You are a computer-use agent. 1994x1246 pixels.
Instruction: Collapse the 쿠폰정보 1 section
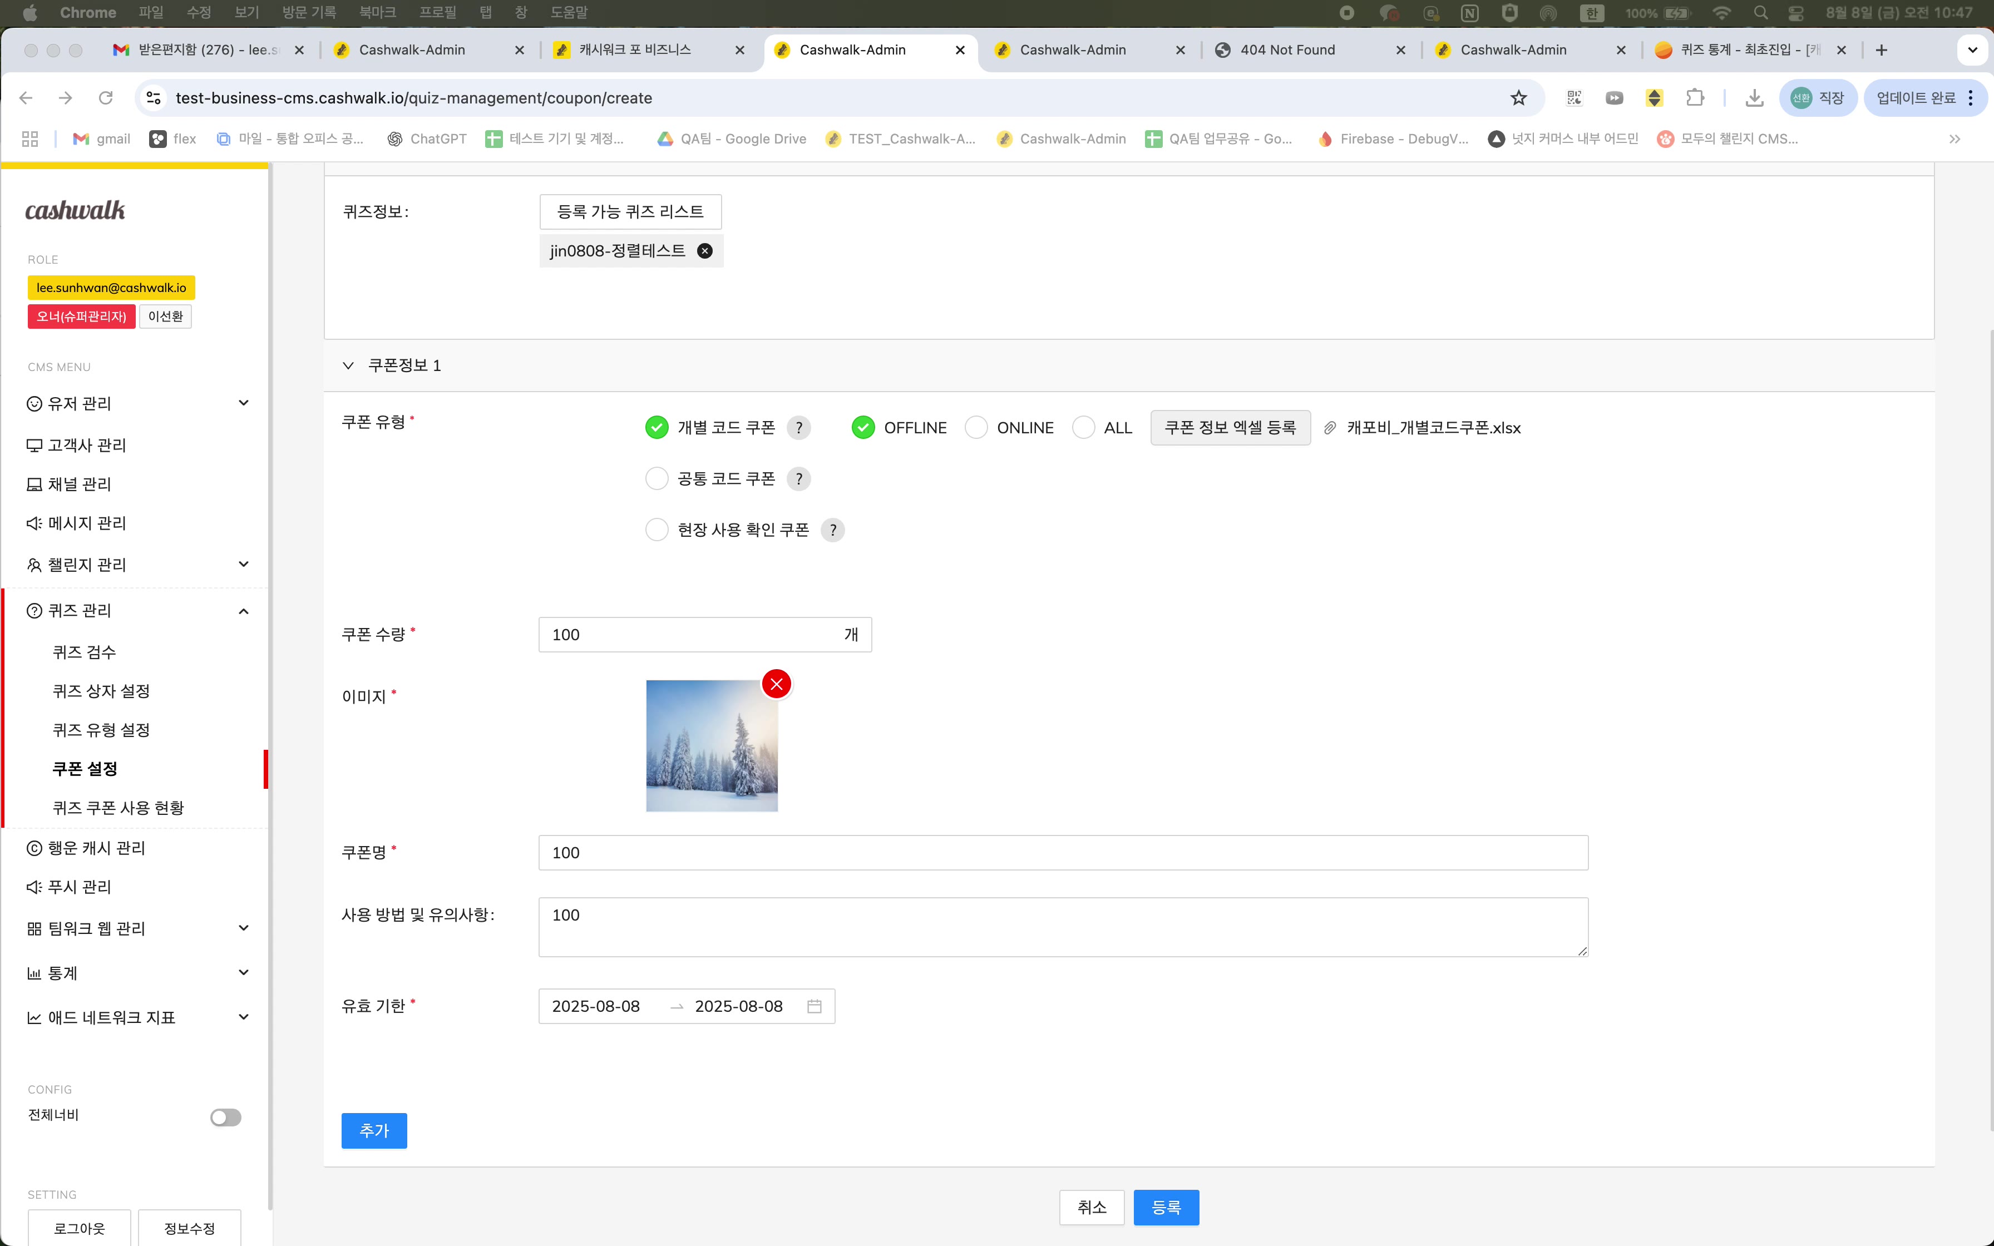(348, 365)
